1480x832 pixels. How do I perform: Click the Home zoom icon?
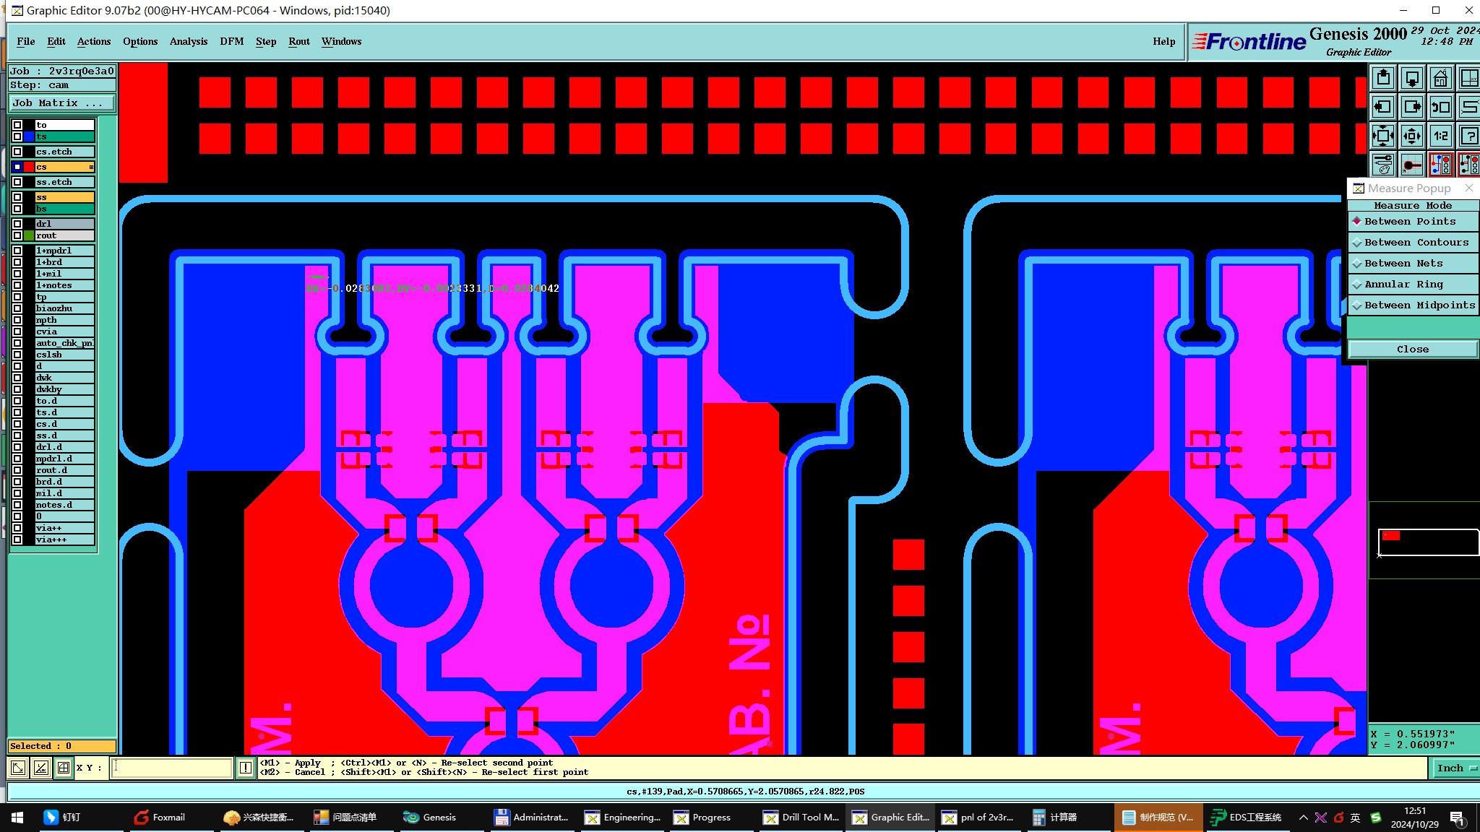(1440, 78)
